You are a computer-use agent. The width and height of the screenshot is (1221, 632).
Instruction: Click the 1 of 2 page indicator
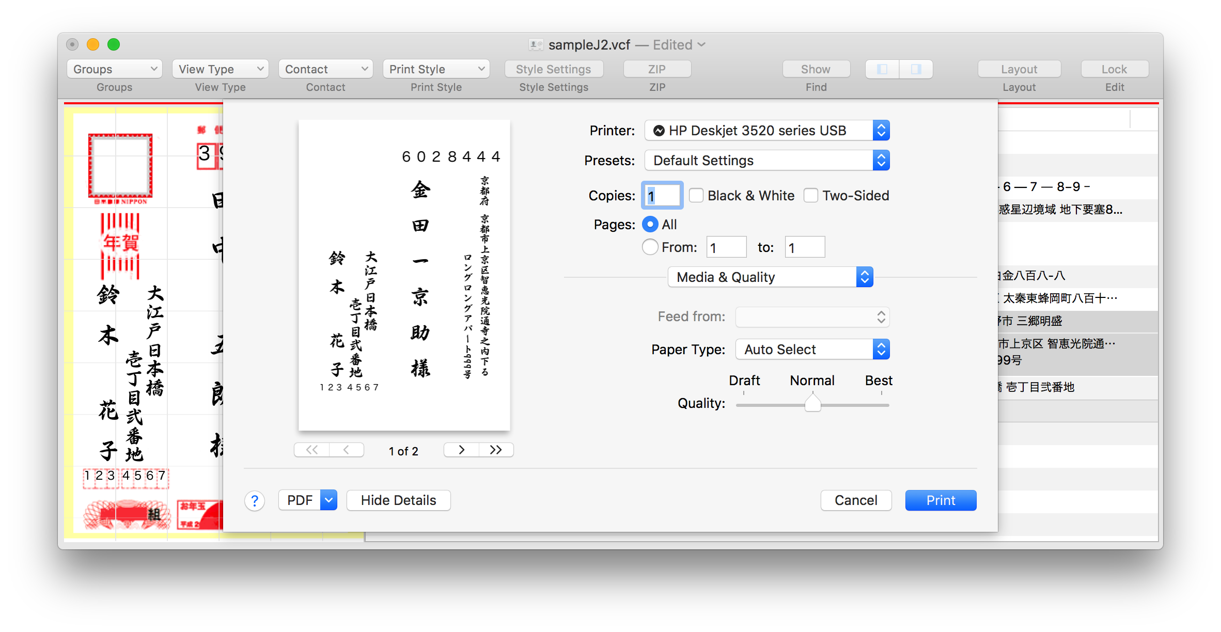point(403,451)
